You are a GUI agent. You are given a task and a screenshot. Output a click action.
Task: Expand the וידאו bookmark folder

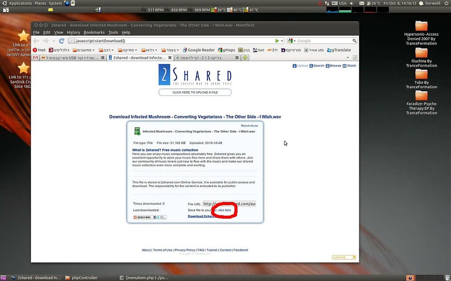click(x=149, y=50)
